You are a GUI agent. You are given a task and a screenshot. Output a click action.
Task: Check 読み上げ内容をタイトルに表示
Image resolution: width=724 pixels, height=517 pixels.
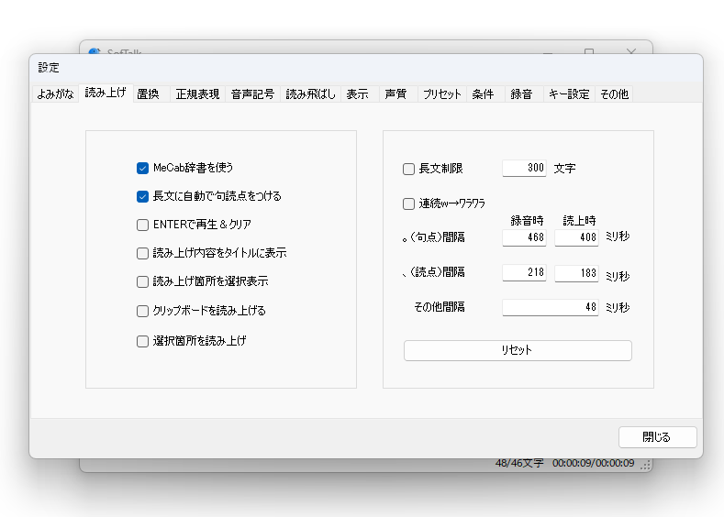142,253
